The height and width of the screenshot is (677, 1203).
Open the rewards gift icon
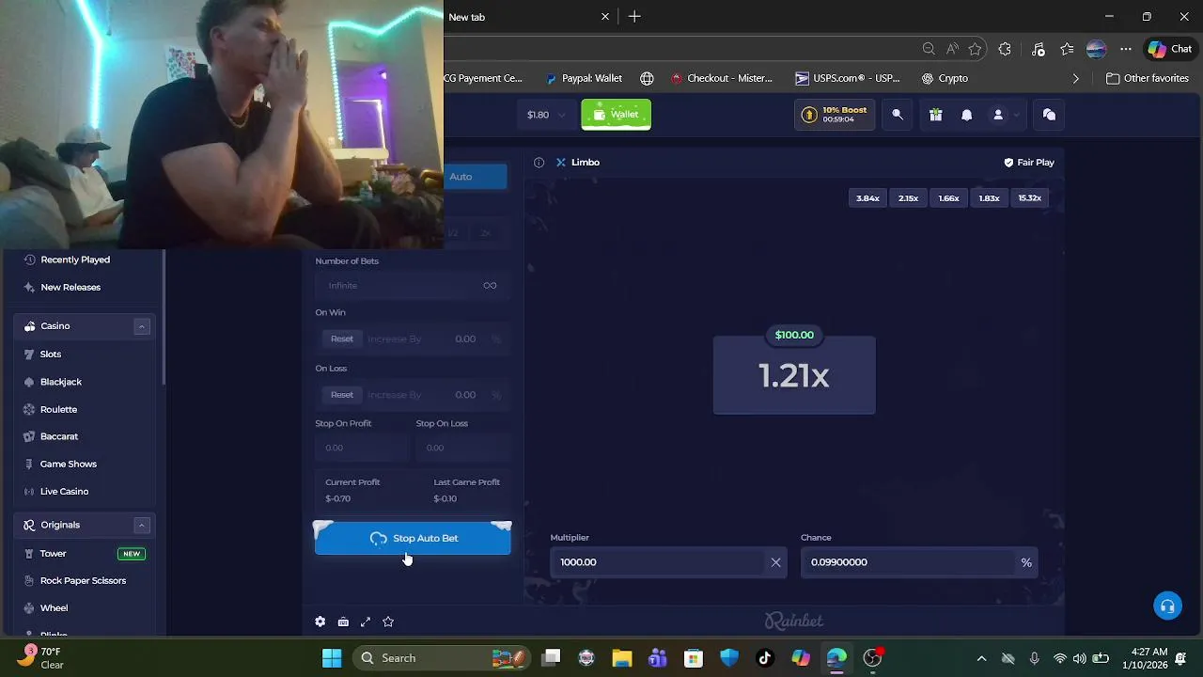coord(935,115)
